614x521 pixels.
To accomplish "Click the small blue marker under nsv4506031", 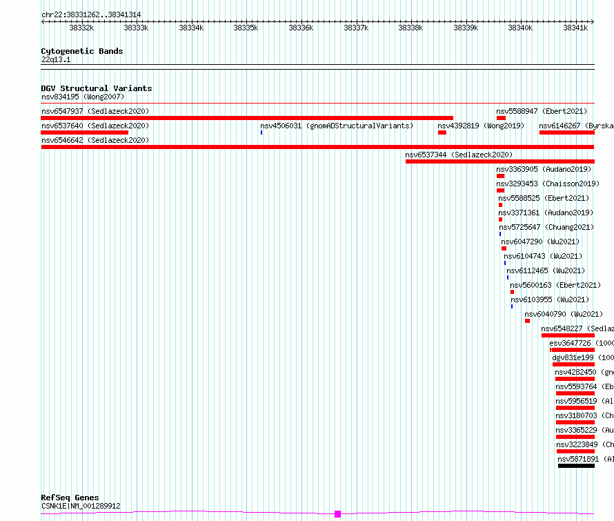I will point(261,132).
